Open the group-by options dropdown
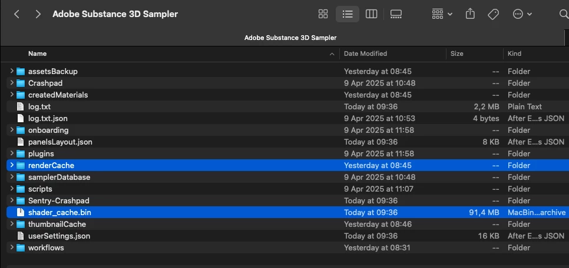This screenshot has width=569, height=268. point(442,14)
